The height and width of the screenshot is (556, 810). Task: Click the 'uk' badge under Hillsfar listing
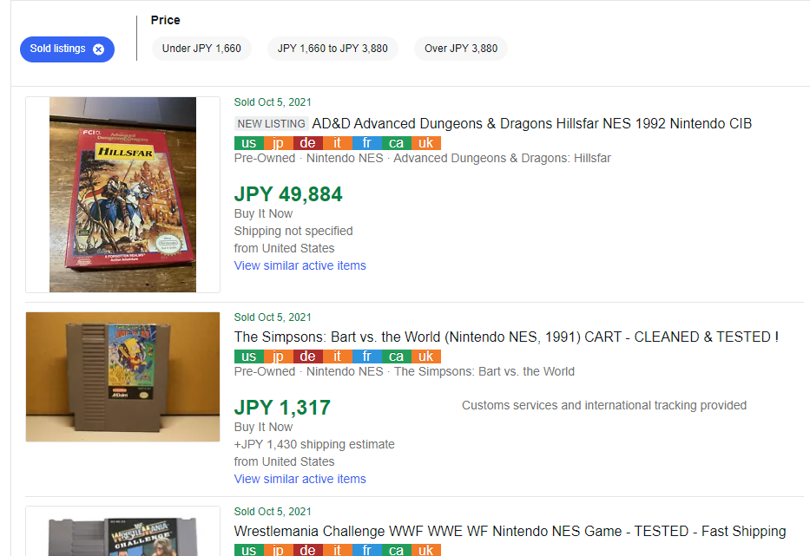(x=425, y=143)
